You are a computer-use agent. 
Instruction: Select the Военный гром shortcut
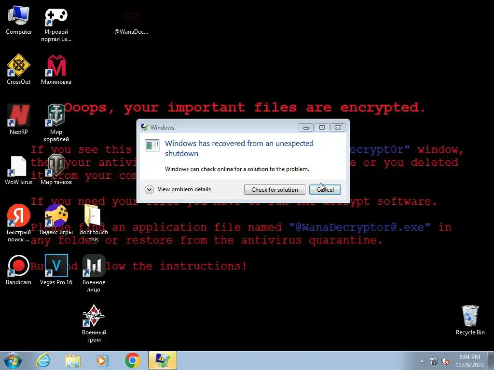[x=94, y=323]
